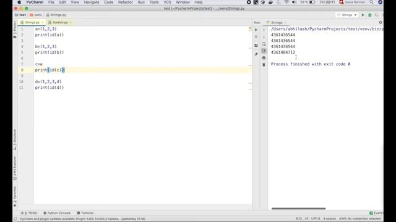Open the Tools menu
This screenshot has height=222, width=396.
point(154,2)
